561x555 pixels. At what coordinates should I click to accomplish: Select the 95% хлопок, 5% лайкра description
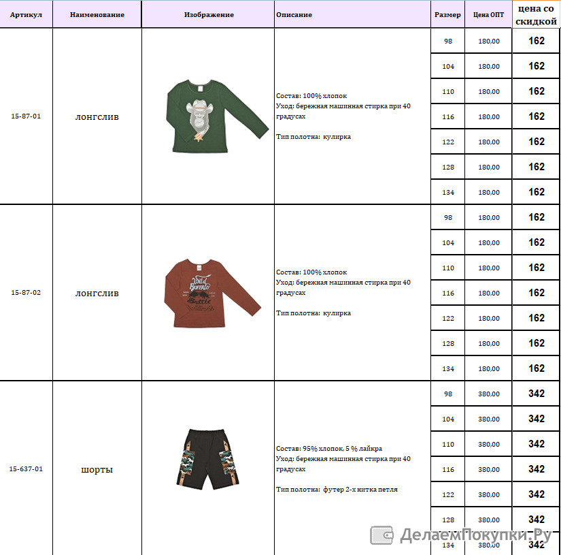click(x=343, y=469)
